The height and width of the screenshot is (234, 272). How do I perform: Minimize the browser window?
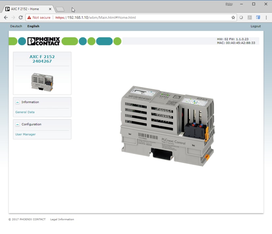click(x=241, y=4)
